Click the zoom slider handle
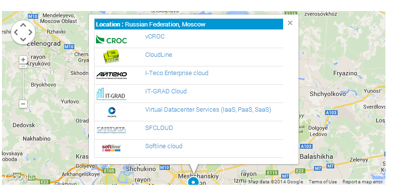This screenshot has height=192, width=396. click(23, 66)
